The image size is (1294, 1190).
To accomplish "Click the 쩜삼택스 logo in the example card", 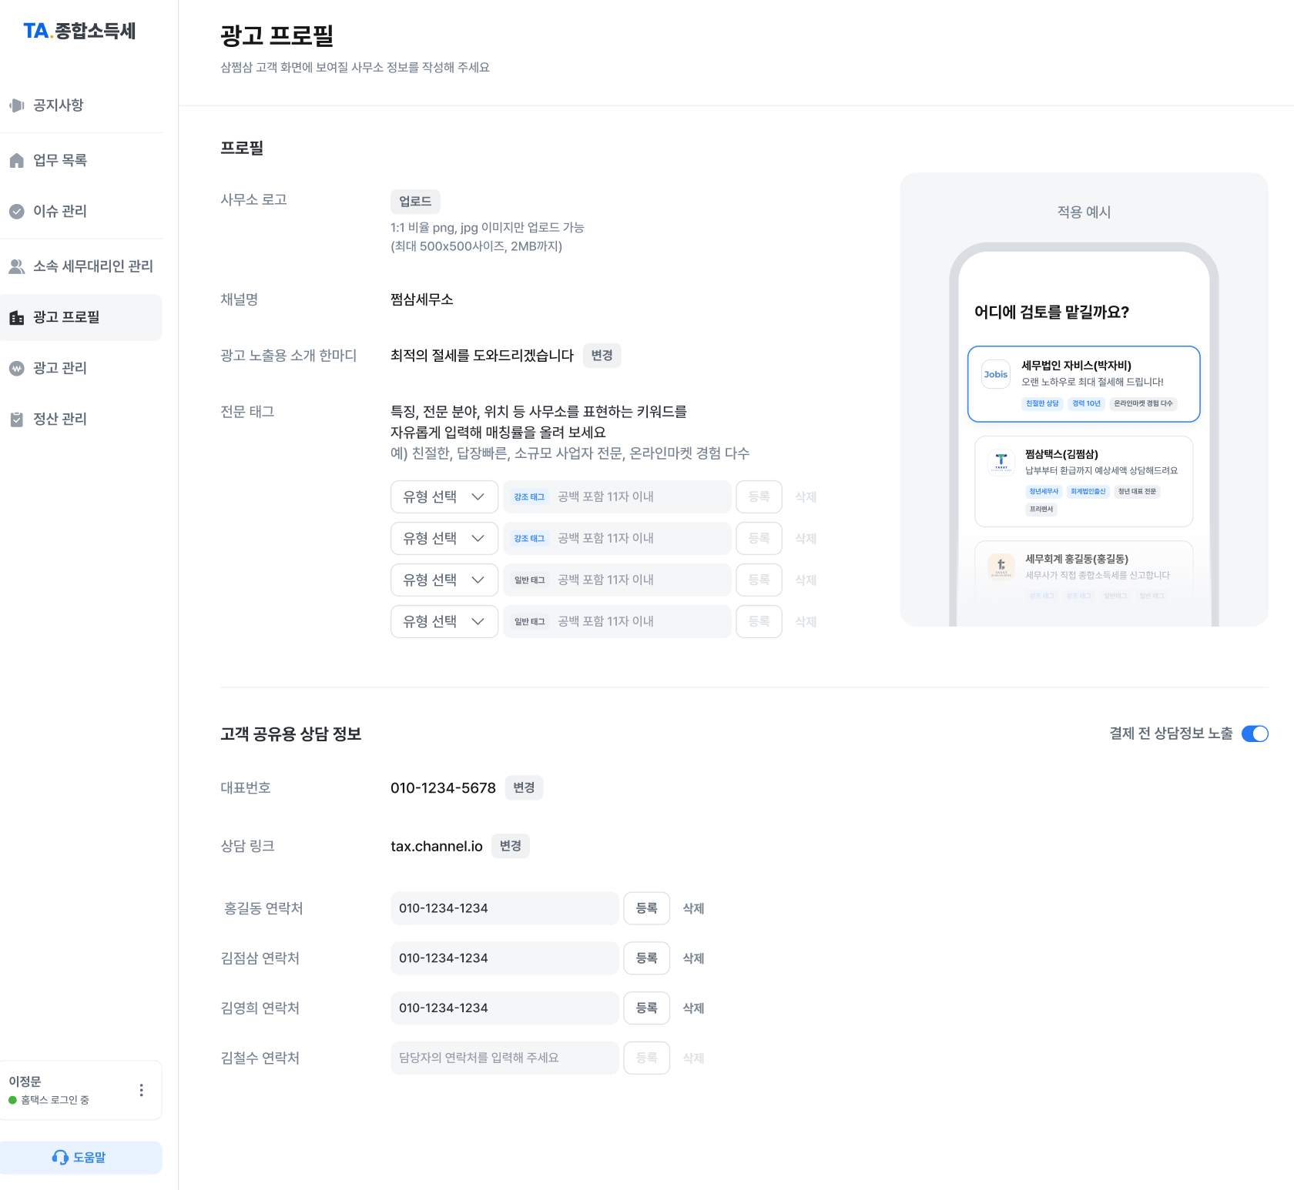I will [1001, 462].
